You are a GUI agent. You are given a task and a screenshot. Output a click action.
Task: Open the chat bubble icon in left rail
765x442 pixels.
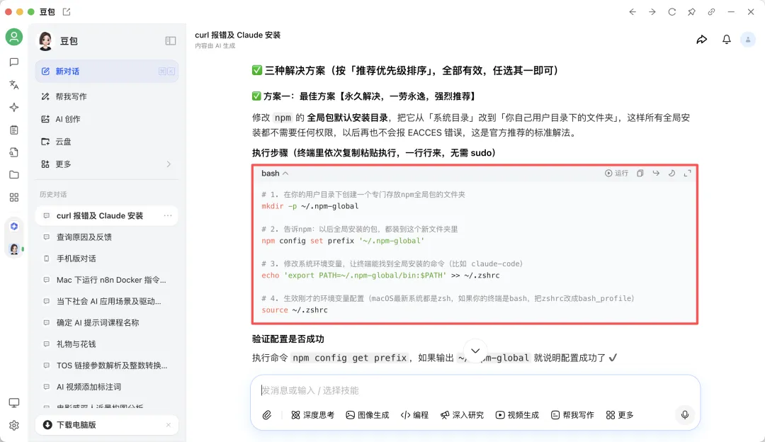[14, 62]
